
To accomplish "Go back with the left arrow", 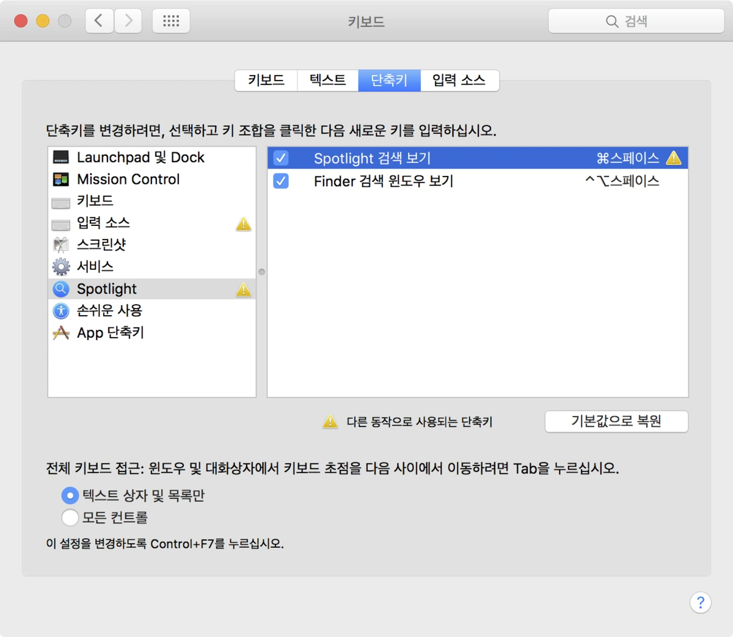I will pos(99,21).
